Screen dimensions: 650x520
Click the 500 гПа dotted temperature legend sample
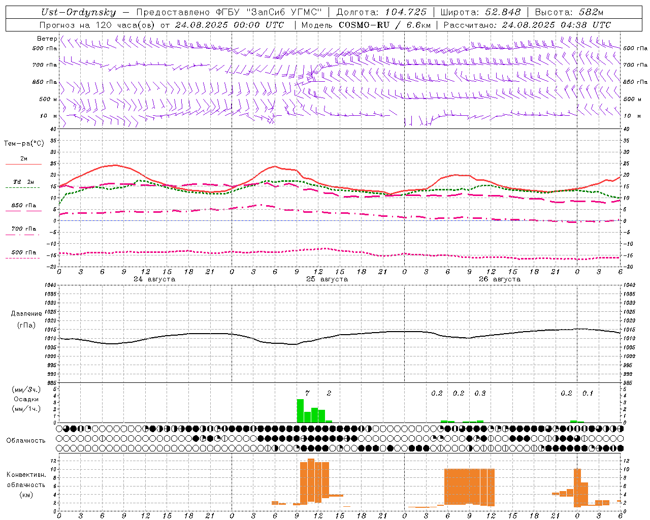pyautogui.click(x=22, y=258)
